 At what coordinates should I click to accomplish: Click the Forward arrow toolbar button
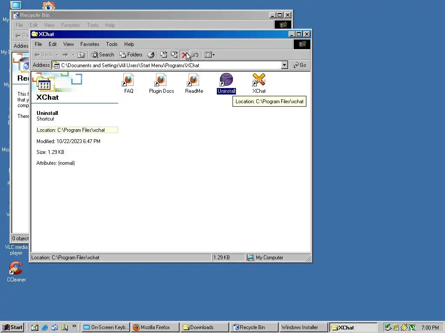click(x=65, y=55)
